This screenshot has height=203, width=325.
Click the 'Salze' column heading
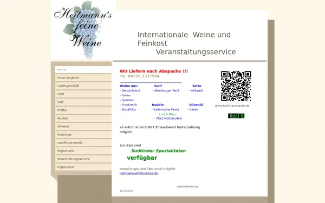click(197, 86)
